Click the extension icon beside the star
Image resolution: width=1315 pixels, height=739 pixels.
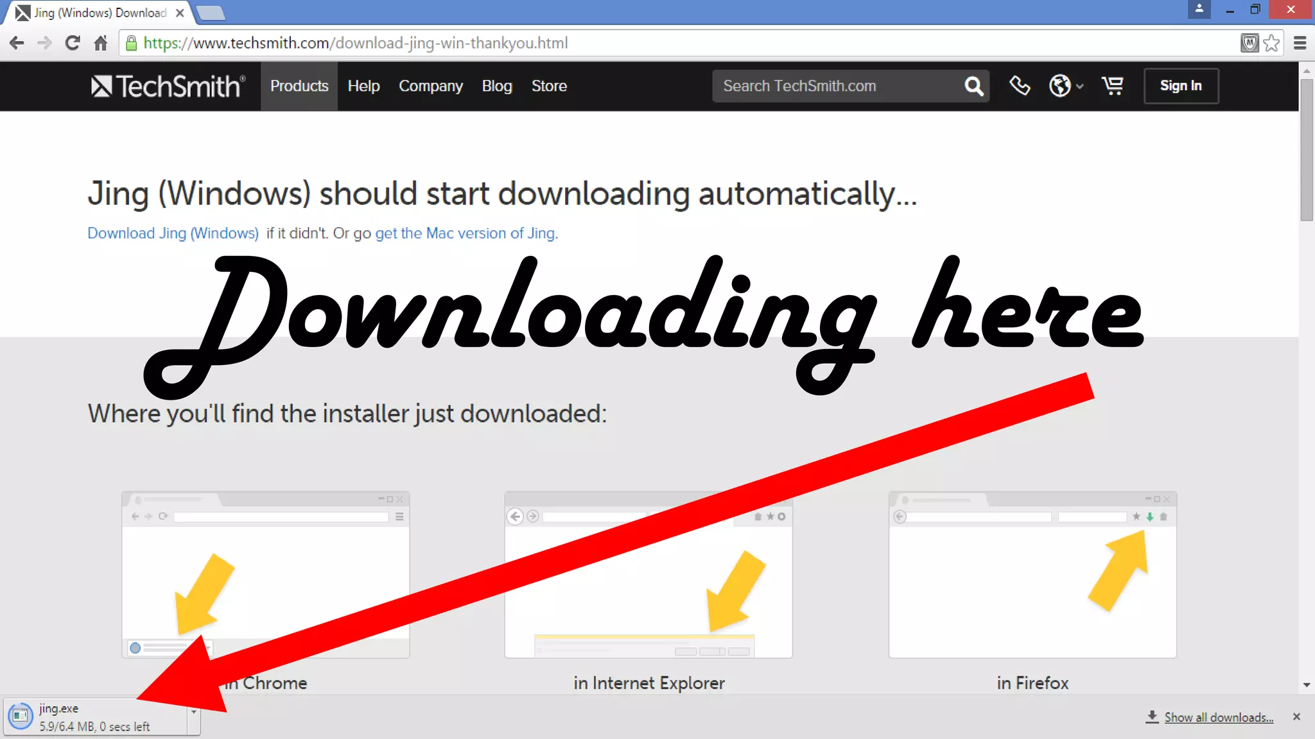(1250, 43)
